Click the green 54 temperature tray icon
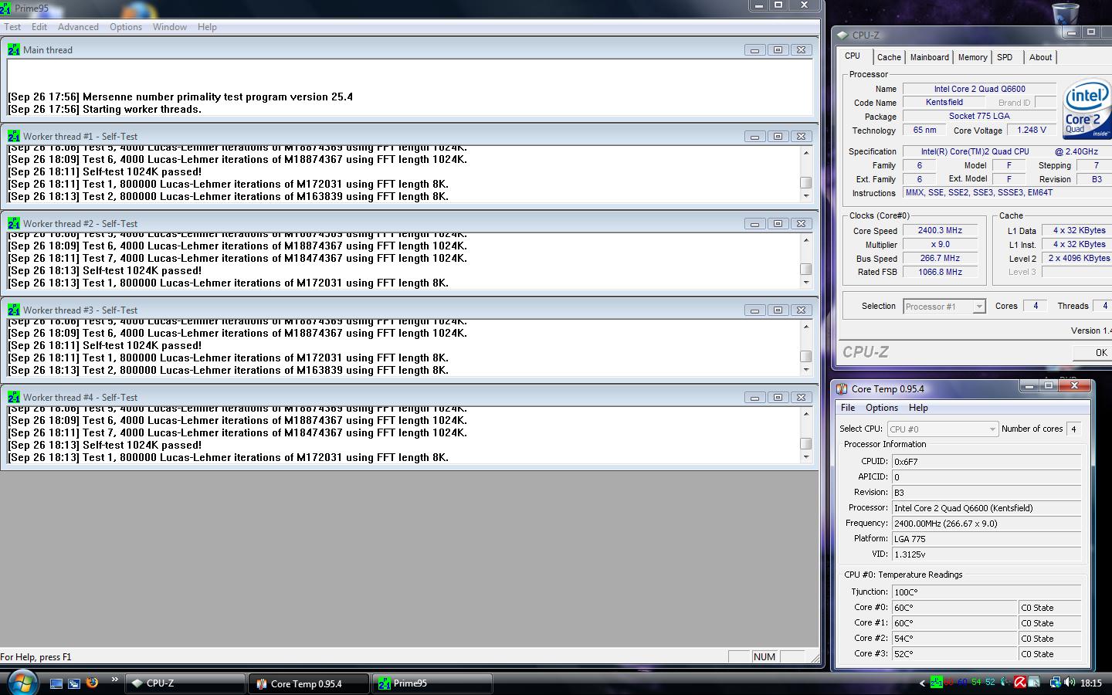The width and height of the screenshot is (1112, 695). [x=976, y=682]
